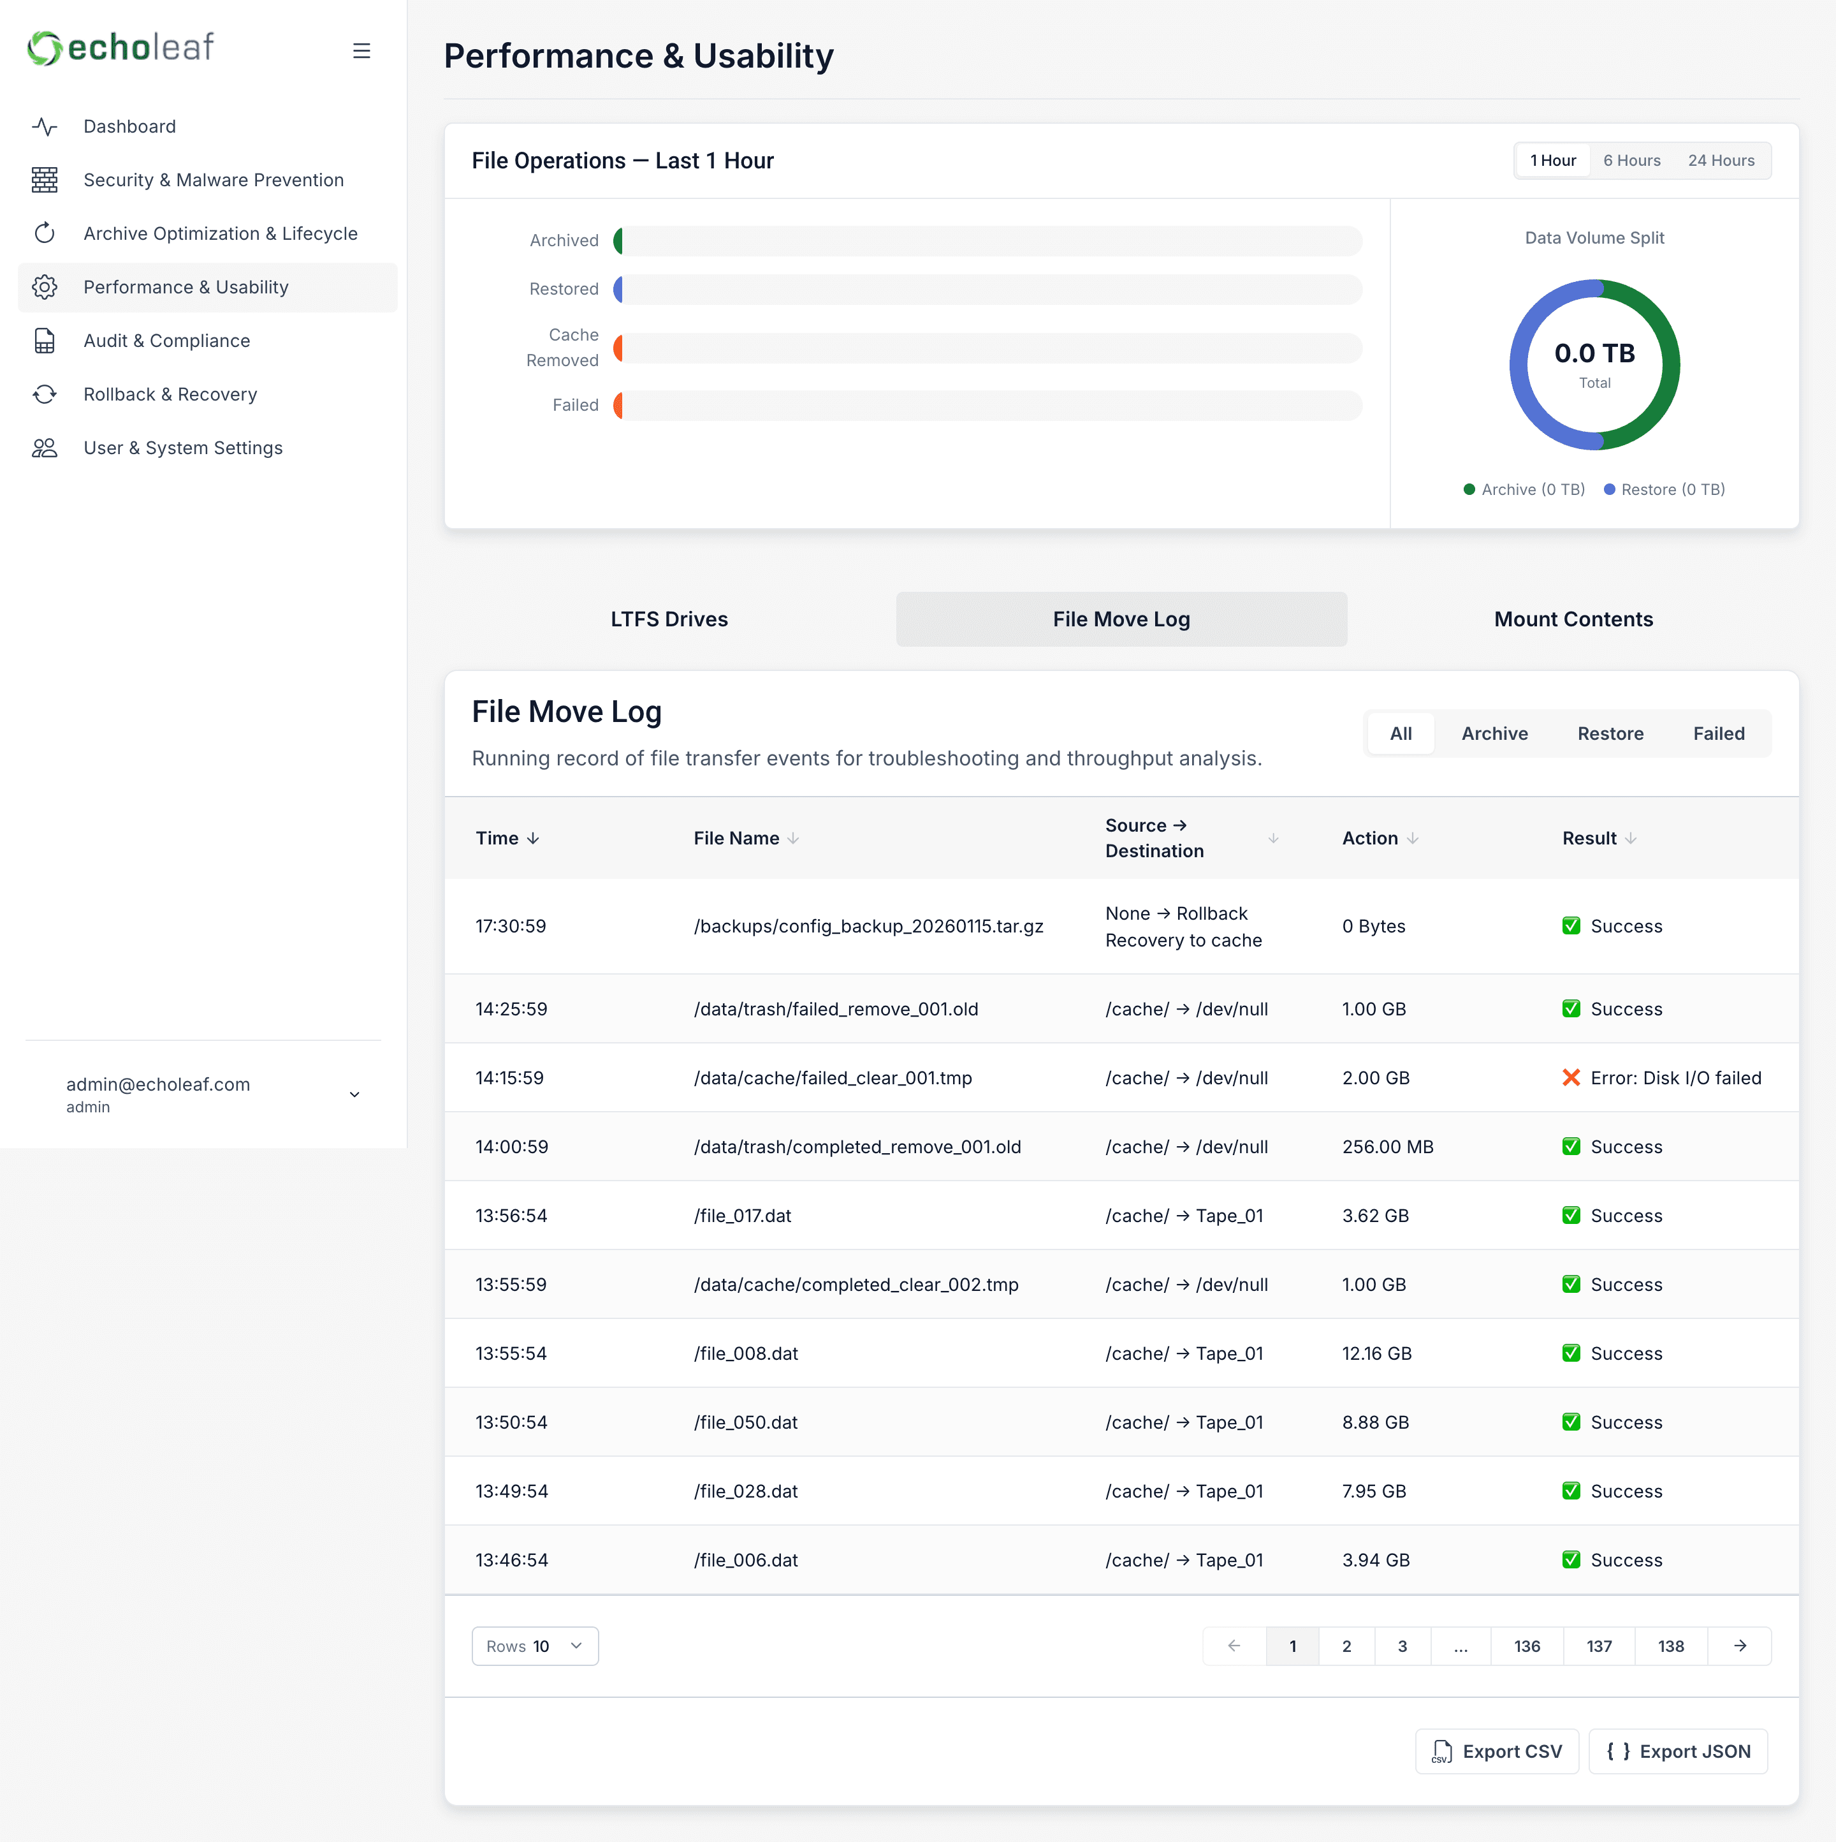
Task: Click the Archived progress bar
Action: point(987,241)
